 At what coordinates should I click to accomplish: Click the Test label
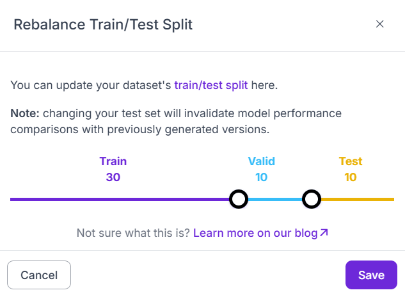click(351, 161)
